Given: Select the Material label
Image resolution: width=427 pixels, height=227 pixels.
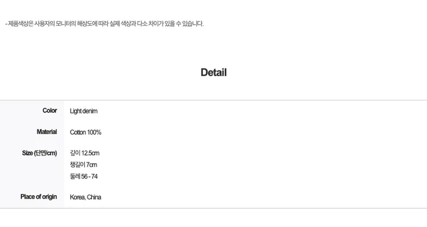Looking at the screenshot, I should [x=47, y=132].
